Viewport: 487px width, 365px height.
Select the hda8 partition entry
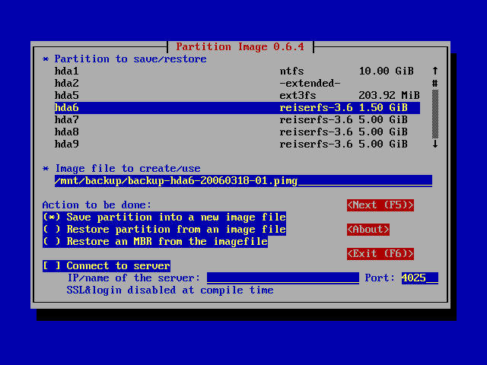tap(228, 132)
